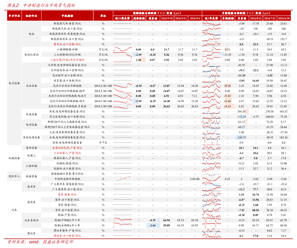This screenshot has width=297, height=248.
Task: Select the highlighted "-240.79" monthly change value
Action: [241, 138]
